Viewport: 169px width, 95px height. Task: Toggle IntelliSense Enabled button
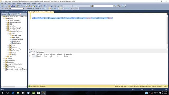pyautogui.click(x=50, y=8)
